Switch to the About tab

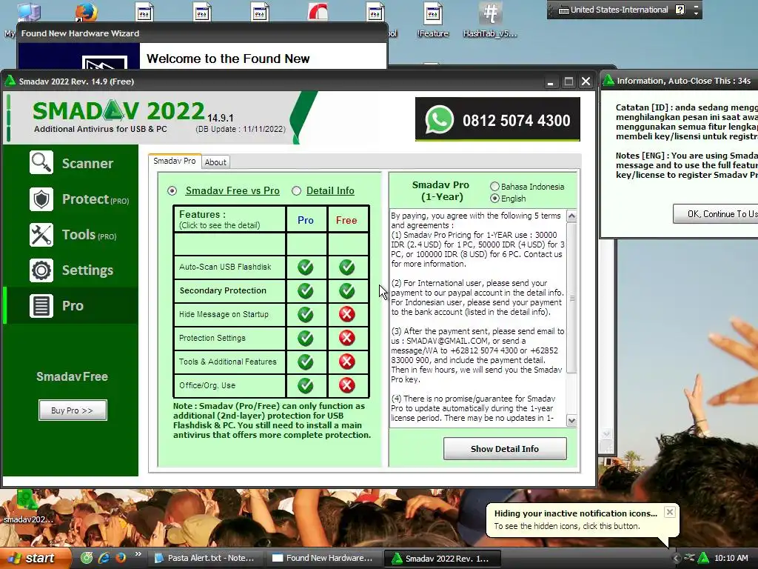point(215,162)
